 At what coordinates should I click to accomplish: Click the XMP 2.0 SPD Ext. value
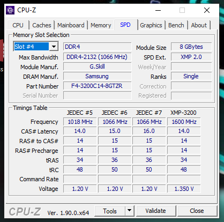tap(191, 57)
